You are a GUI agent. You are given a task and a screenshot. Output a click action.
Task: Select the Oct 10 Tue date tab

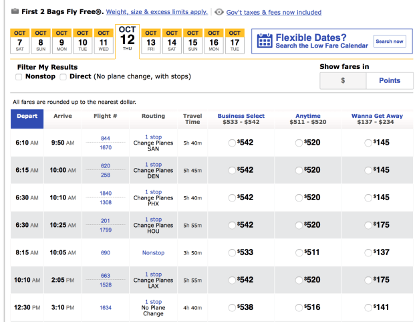(83, 41)
